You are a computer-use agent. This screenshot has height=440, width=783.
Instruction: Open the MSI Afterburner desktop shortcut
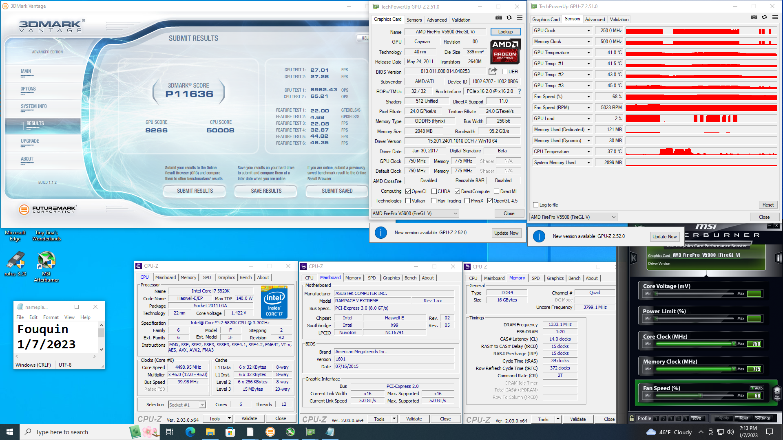pyautogui.click(x=46, y=267)
